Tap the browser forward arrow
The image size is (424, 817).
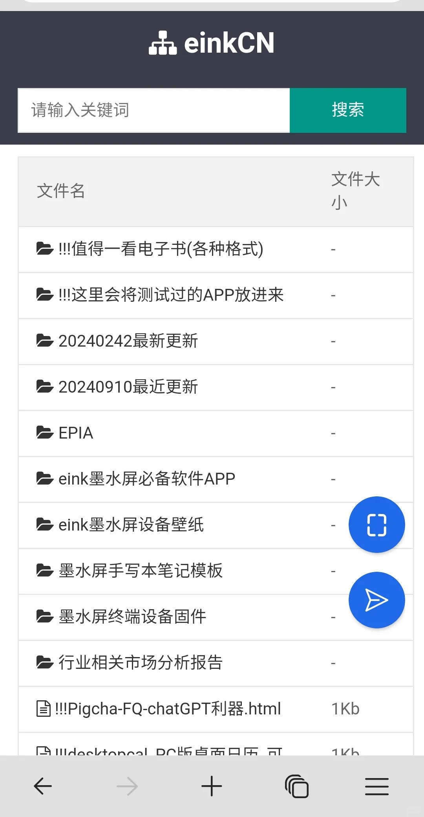(127, 786)
